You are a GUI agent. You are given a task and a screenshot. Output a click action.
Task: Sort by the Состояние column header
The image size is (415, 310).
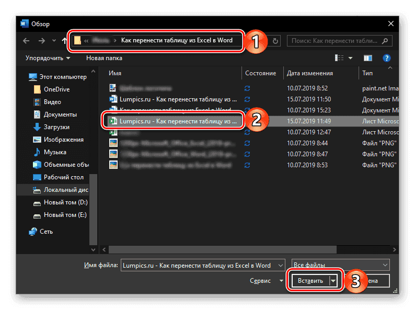(x=260, y=73)
